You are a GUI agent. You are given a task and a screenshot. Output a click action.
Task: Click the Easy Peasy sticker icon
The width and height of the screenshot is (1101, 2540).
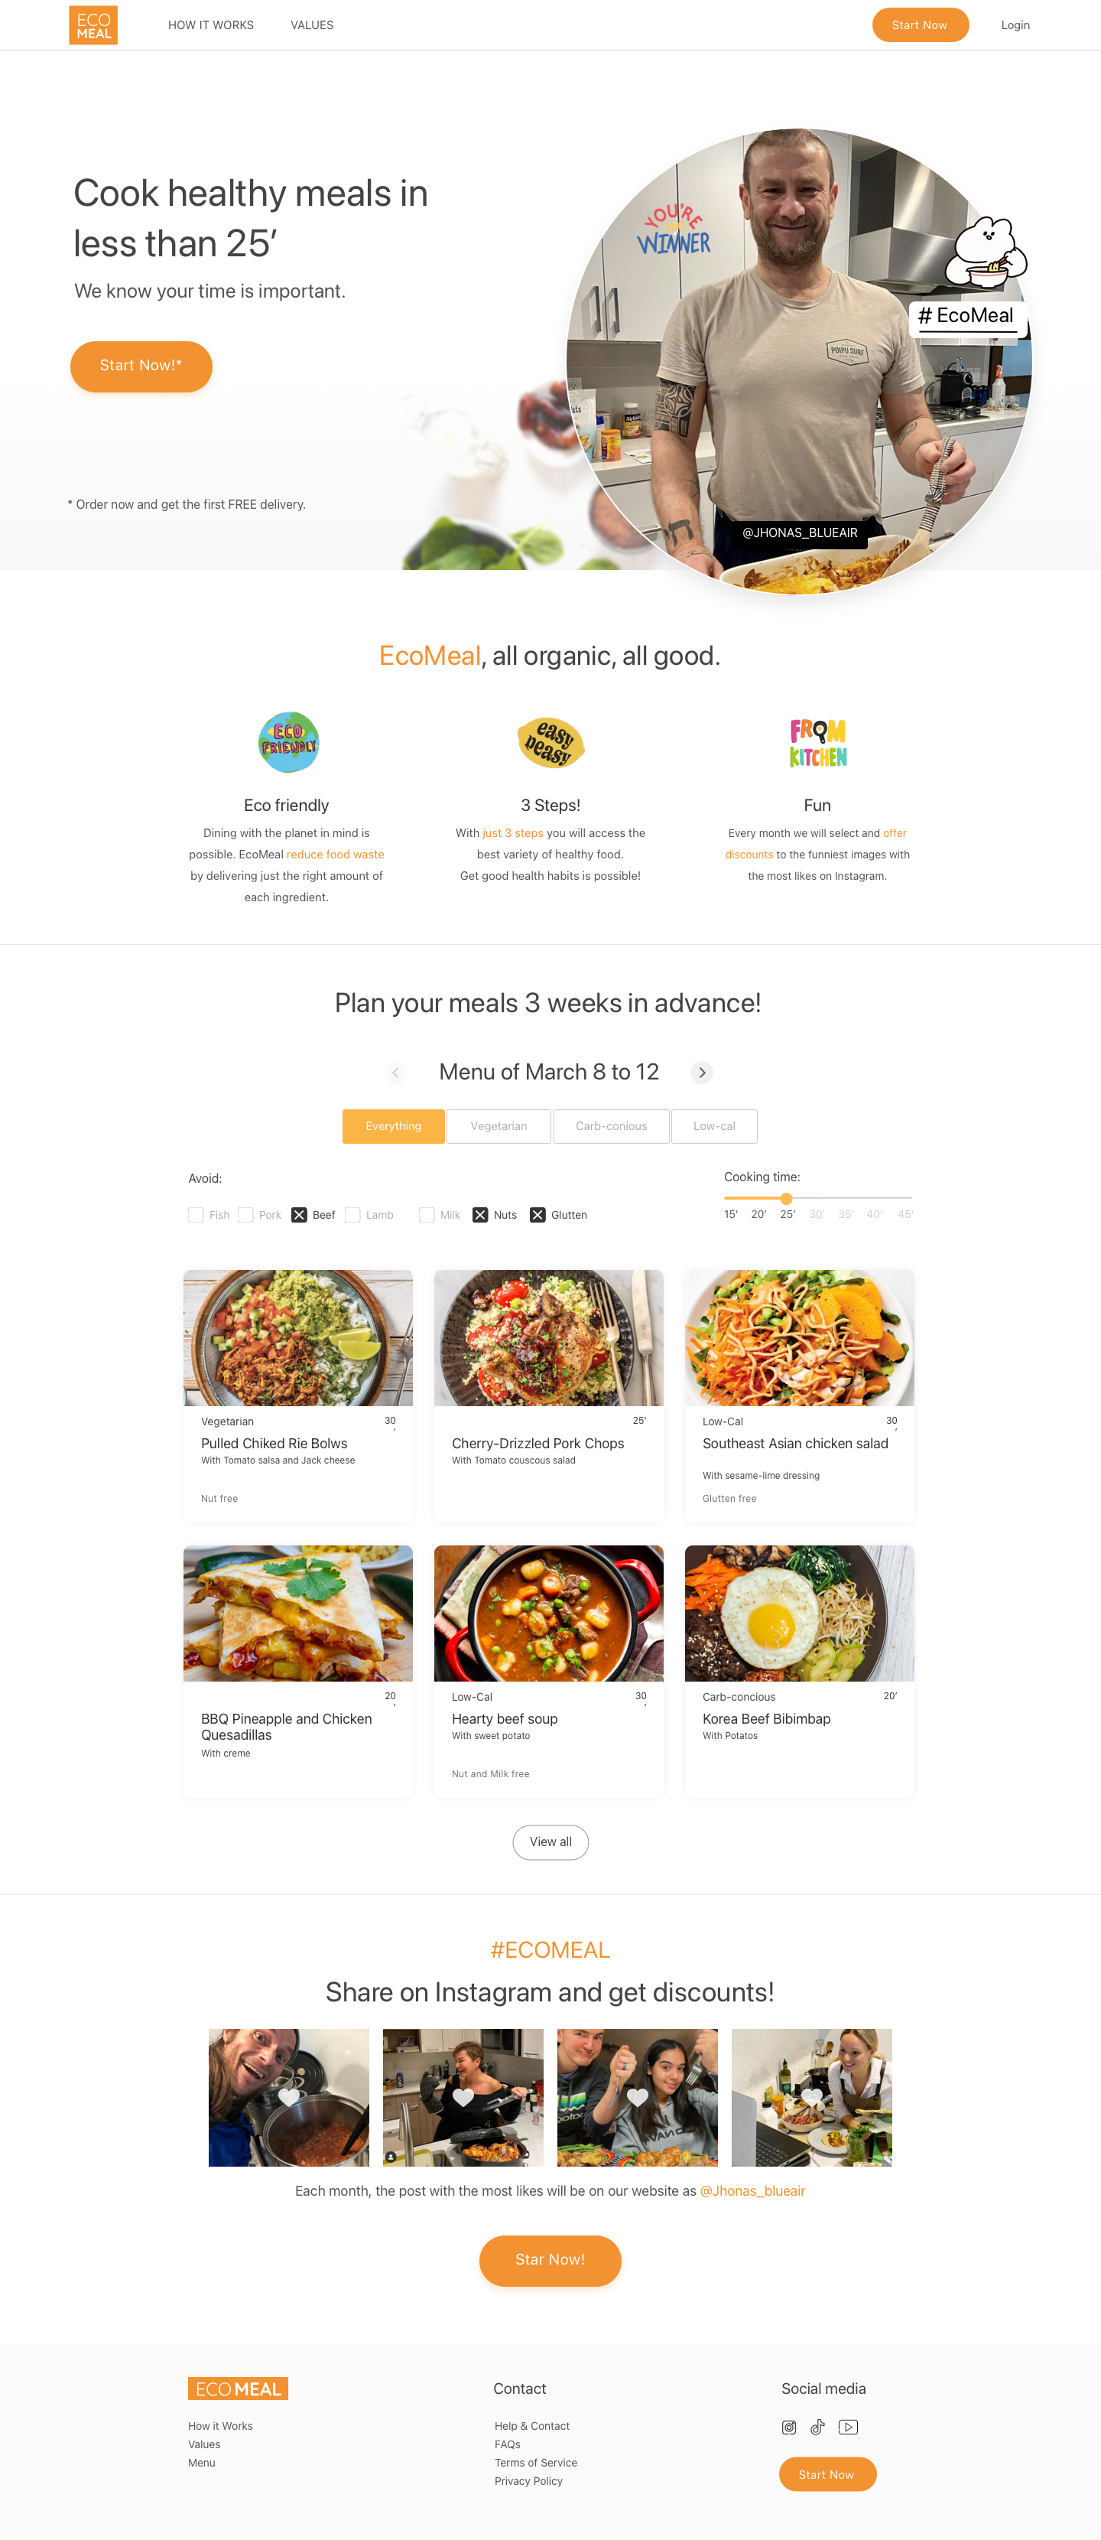(x=550, y=741)
